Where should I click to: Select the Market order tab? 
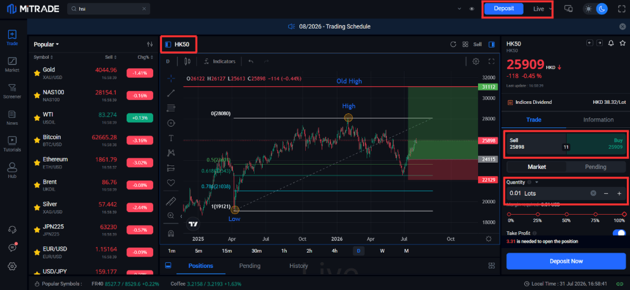(x=537, y=167)
